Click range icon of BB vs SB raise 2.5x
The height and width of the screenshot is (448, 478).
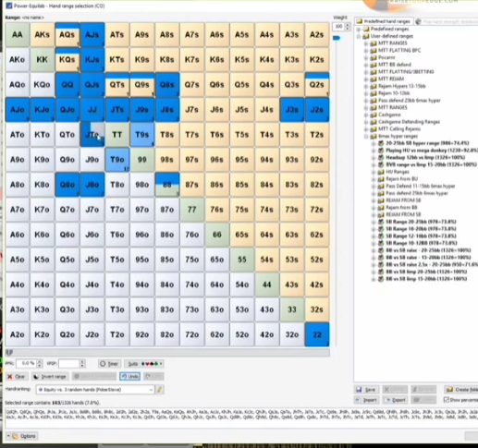tap(381, 264)
